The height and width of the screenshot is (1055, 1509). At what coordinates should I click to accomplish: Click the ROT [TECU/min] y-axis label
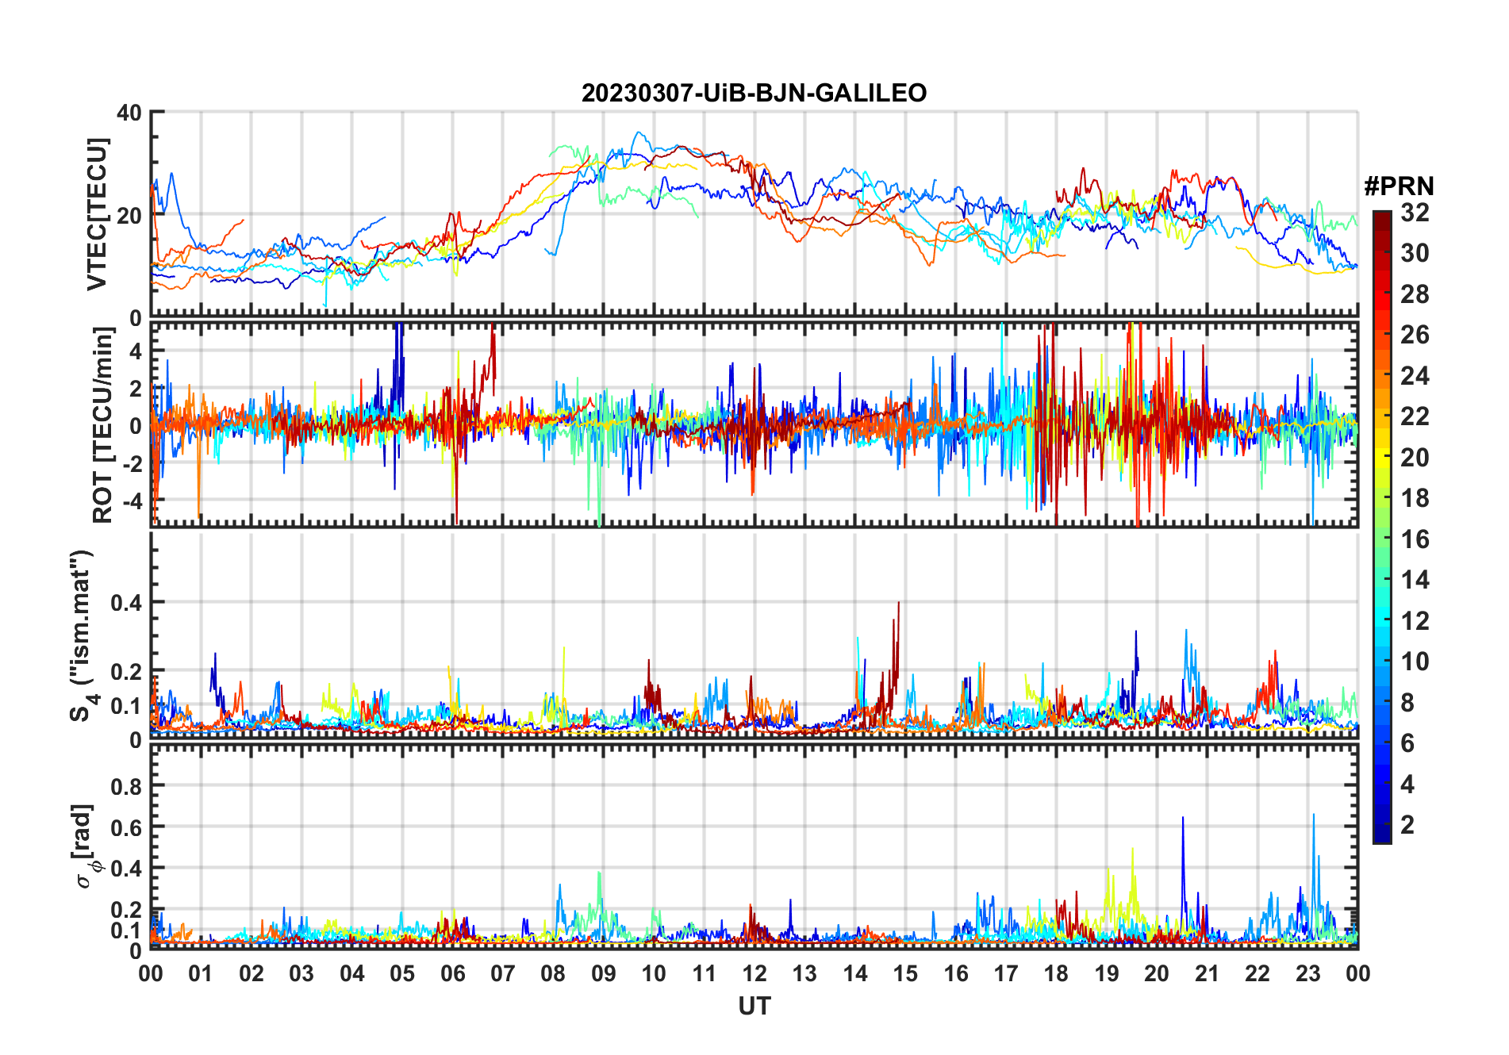tap(102, 425)
